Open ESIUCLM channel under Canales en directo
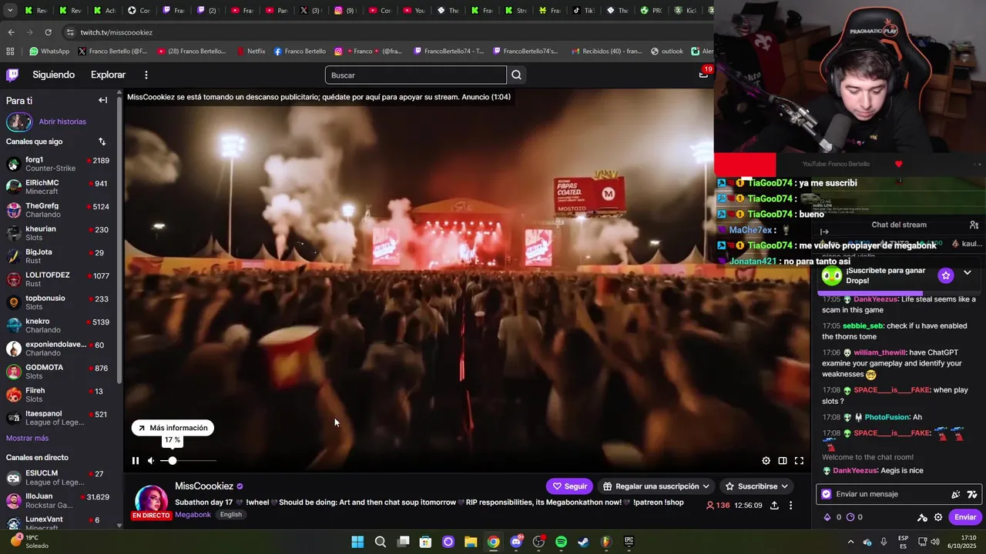The height and width of the screenshot is (554, 986). pyautogui.click(x=59, y=478)
